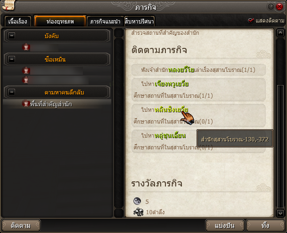Click the ติดตาม button
The image size is (287, 233).
pos(21,225)
